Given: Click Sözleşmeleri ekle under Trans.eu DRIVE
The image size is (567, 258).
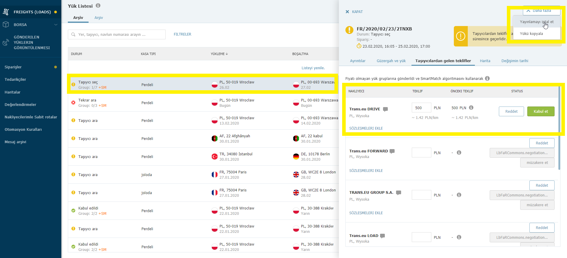Looking at the screenshot, I should click(x=366, y=128).
